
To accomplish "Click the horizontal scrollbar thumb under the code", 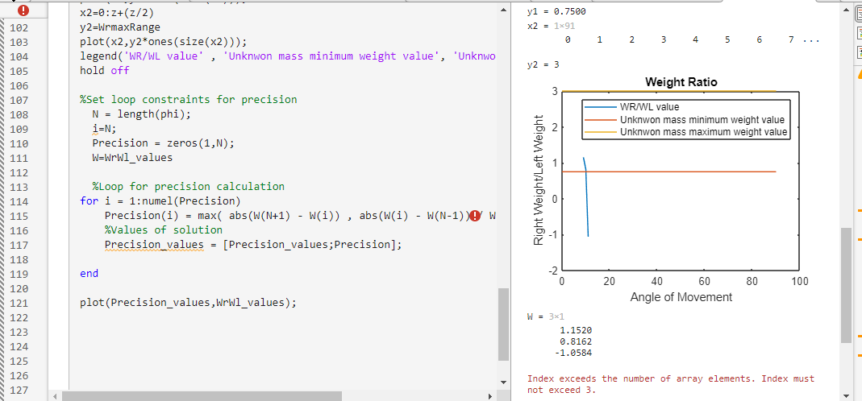I will tap(202, 396).
